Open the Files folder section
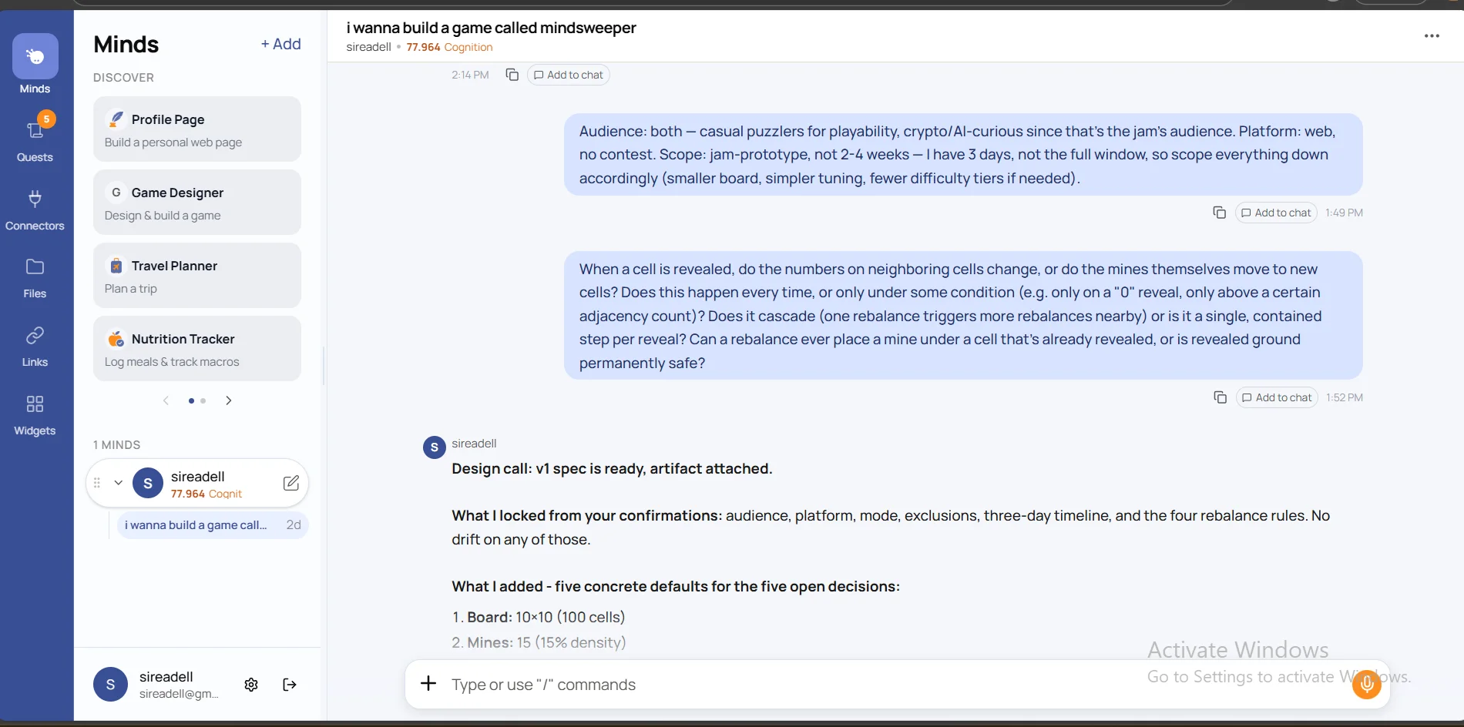 click(35, 278)
